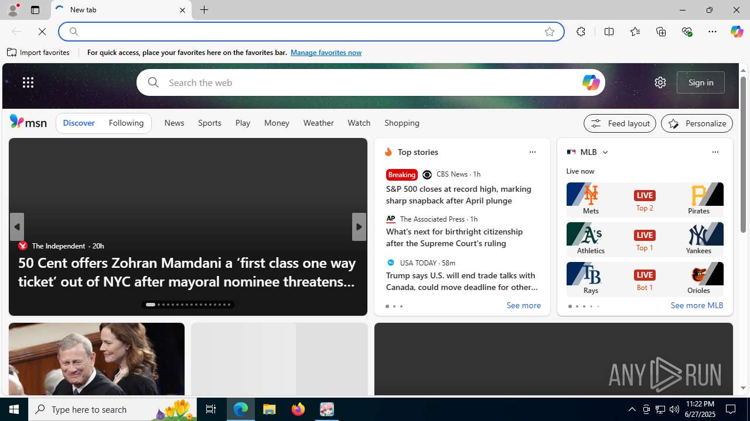
Task: Select the Discover tab
Action: (x=79, y=123)
